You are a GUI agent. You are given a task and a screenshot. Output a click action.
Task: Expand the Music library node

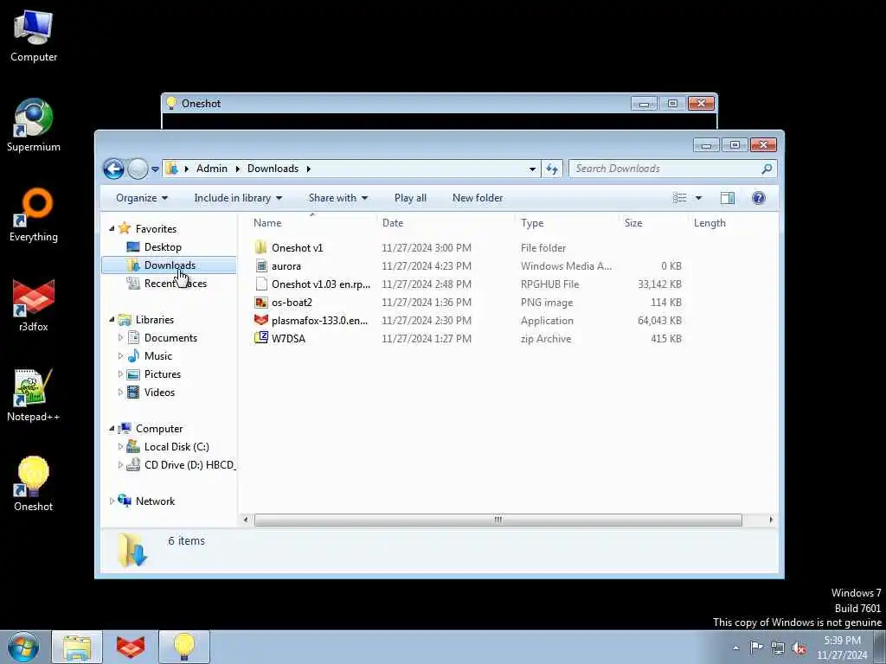[120, 355]
